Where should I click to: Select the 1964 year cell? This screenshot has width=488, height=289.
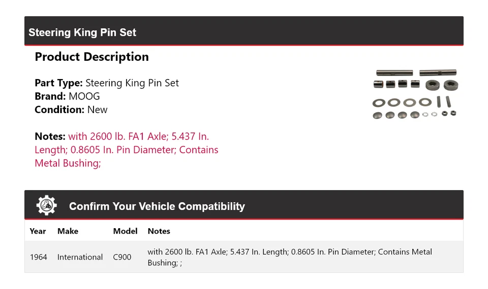coord(38,257)
